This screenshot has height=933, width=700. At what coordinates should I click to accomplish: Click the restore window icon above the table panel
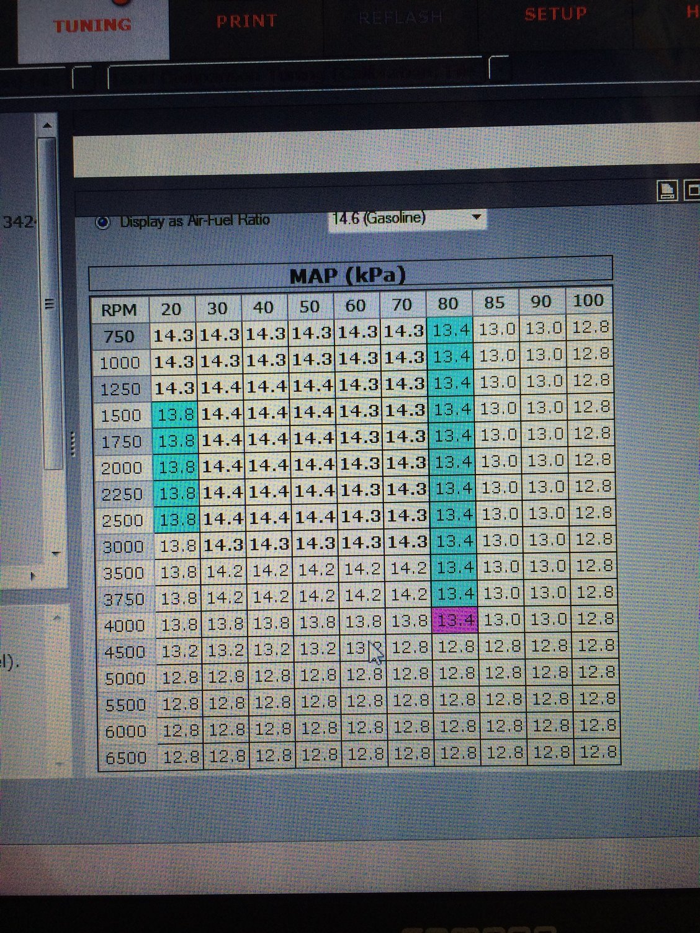click(x=667, y=191)
